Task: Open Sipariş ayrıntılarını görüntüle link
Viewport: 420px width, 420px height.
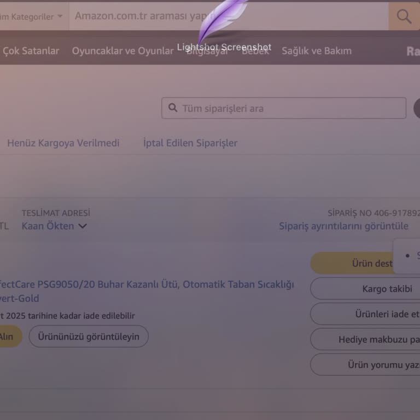Action: point(343,226)
